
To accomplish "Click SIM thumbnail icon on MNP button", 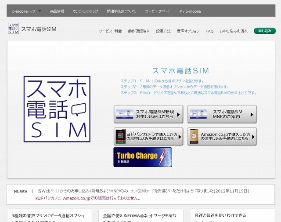I will tap(198, 114).
